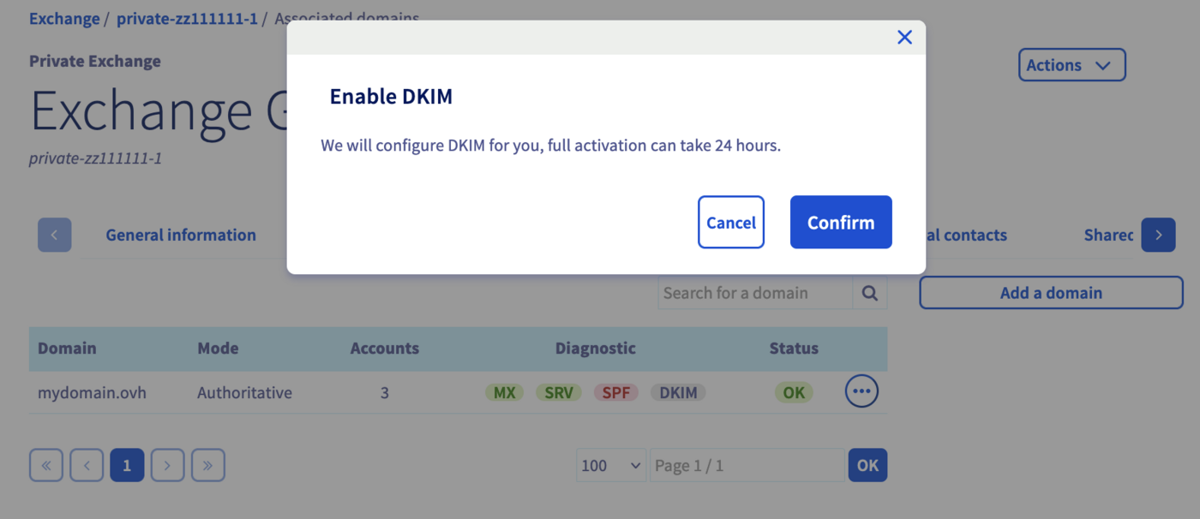This screenshot has height=519, width=1200.
Task: Click the red SPF diagnostic badge
Action: pos(615,393)
